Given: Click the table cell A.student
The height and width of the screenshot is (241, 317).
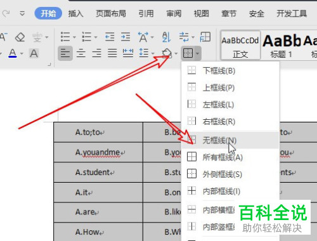Looking at the screenshot, I should (x=98, y=173).
